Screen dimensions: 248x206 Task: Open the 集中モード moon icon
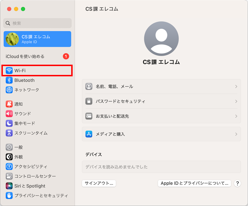[9, 123]
